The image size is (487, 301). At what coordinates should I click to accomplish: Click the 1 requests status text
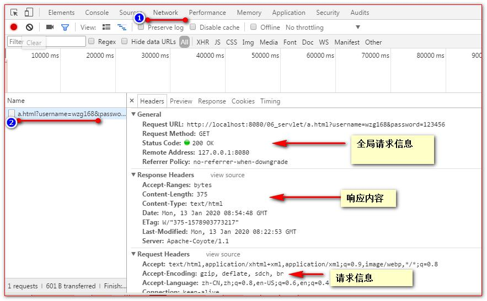coord(23,286)
